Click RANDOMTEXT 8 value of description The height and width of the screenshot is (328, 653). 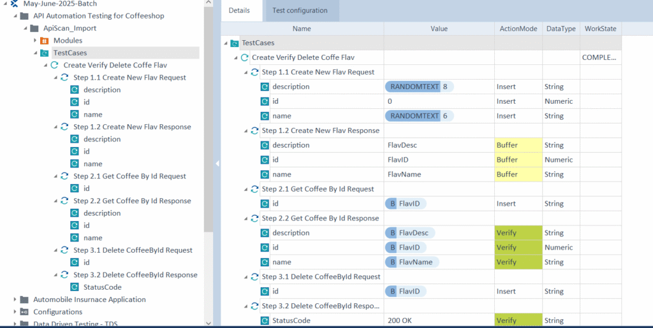click(420, 87)
